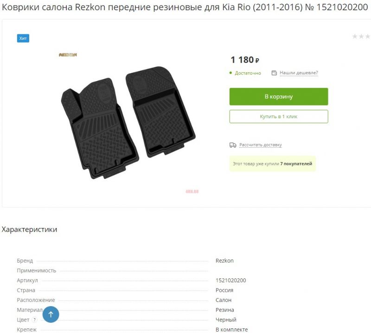Image resolution: width=371 pixels, height=333 pixels.
Task: Click the Rezkon logo above the mats
Action: [x=68, y=55]
